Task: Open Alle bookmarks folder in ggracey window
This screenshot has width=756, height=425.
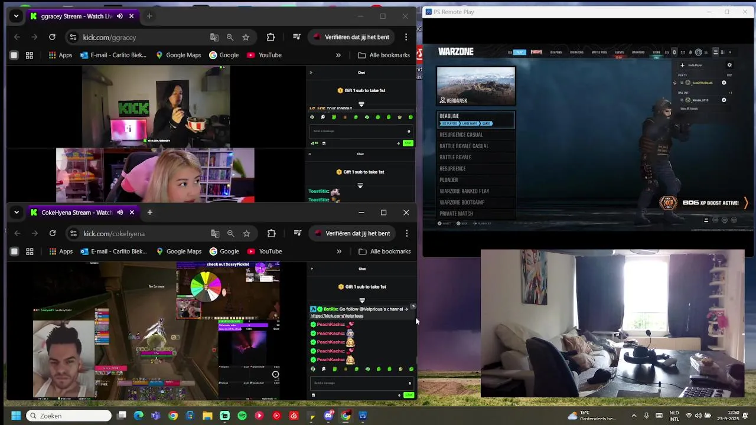Action: tap(384, 55)
